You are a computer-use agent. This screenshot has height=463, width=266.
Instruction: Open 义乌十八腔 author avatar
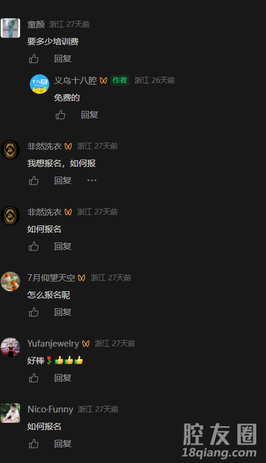point(40,84)
